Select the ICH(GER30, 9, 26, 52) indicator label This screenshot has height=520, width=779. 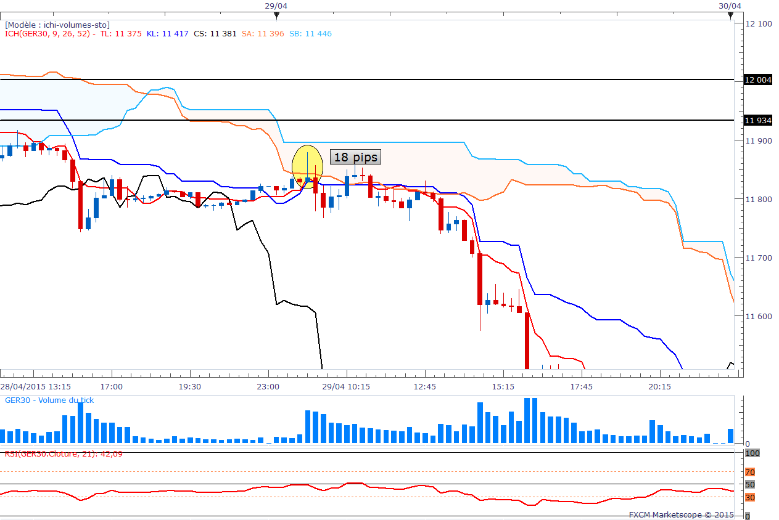click(47, 33)
